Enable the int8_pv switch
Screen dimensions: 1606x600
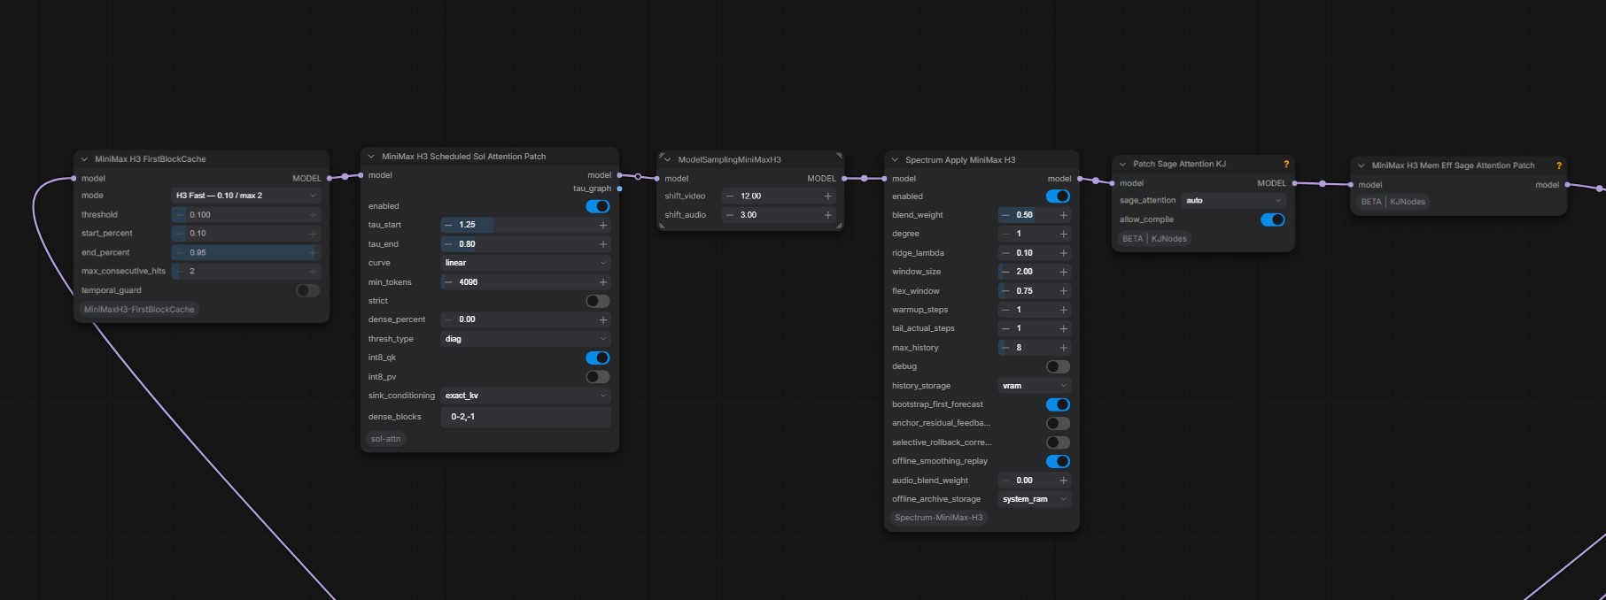click(598, 377)
